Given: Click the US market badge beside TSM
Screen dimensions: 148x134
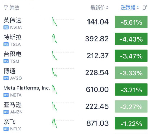Looking at the screenshot, I should 6,61.
